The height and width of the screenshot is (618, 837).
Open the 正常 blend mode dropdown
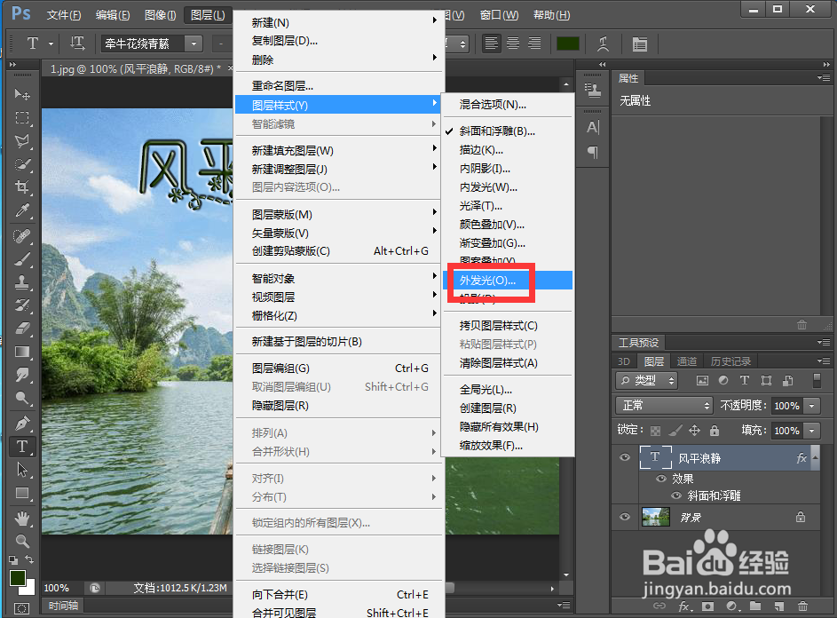(x=663, y=405)
